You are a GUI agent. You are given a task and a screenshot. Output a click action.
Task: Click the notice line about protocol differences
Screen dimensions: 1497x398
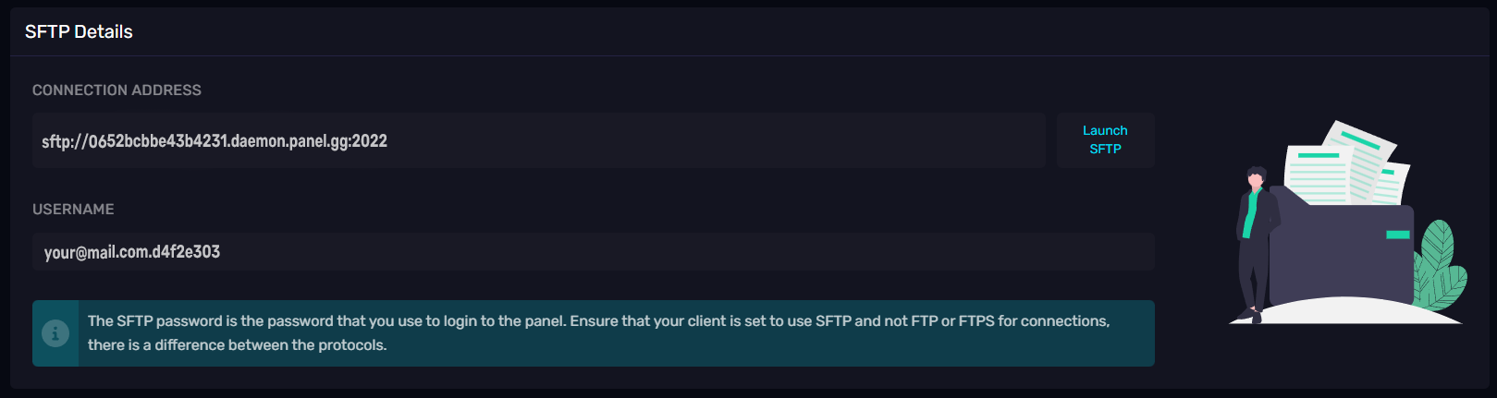(237, 345)
